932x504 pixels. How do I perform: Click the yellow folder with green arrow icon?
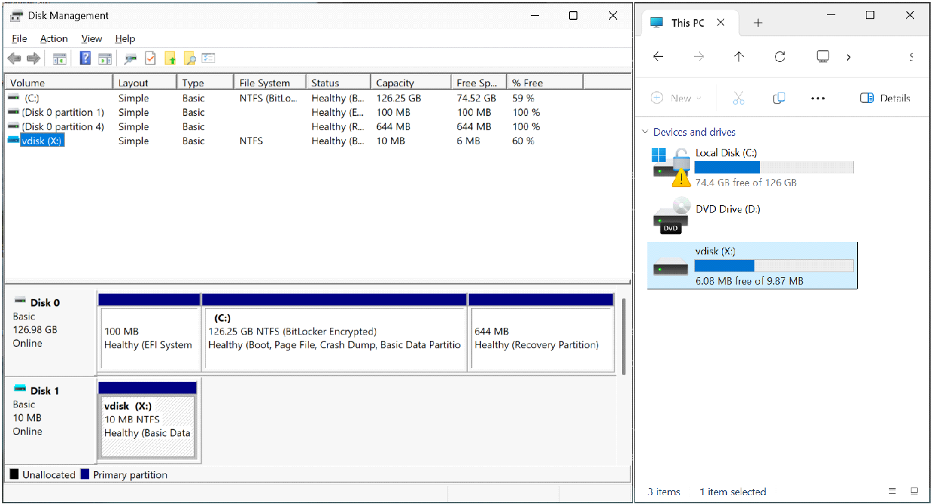coord(170,59)
